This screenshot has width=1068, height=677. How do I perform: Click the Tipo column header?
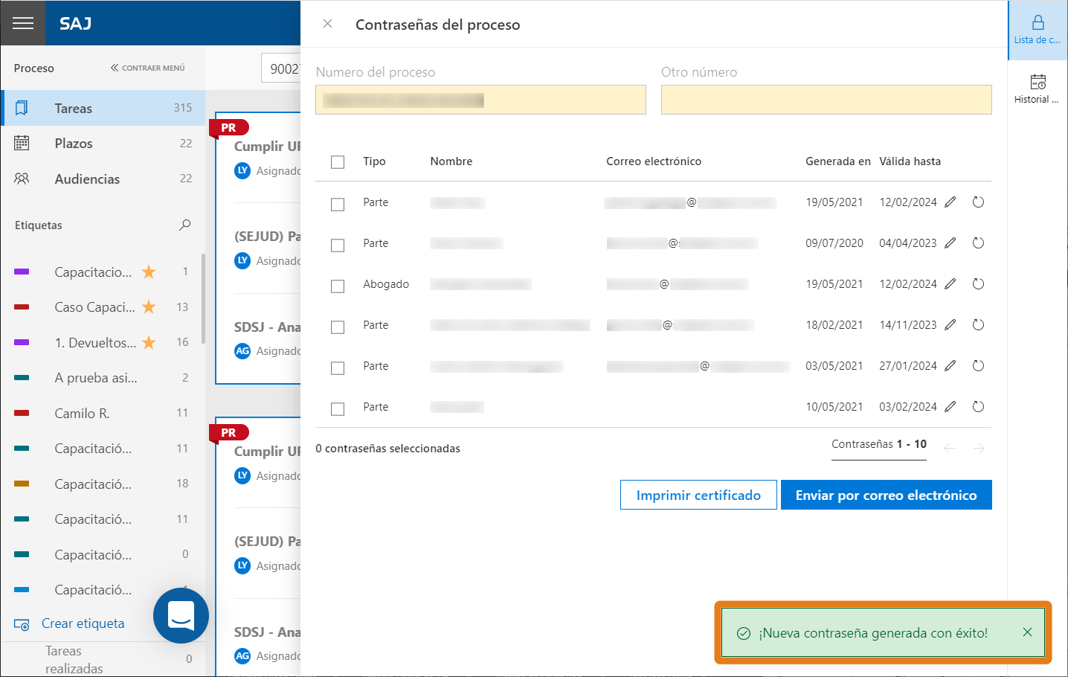(374, 161)
